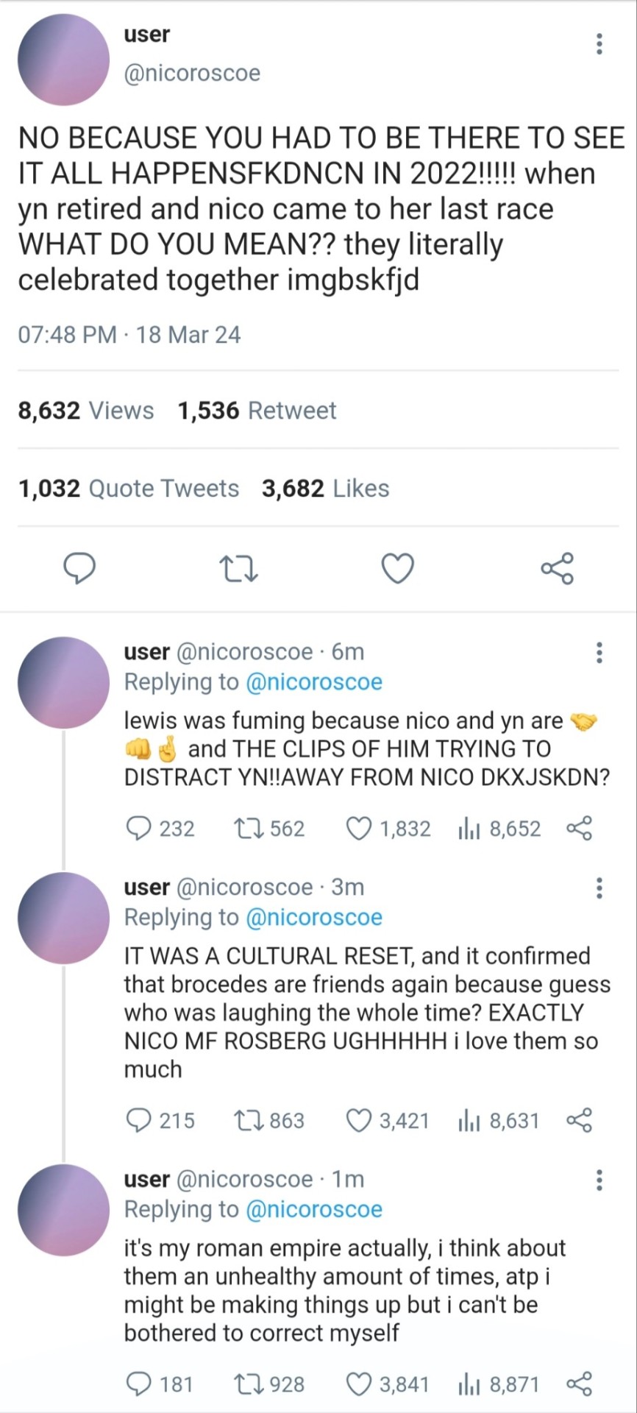View analytics of the "roman empire" reply
This screenshot has width=637, height=1413.
[x=469, y=1384]
